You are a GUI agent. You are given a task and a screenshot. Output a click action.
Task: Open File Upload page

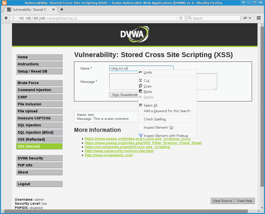[39, 111]
